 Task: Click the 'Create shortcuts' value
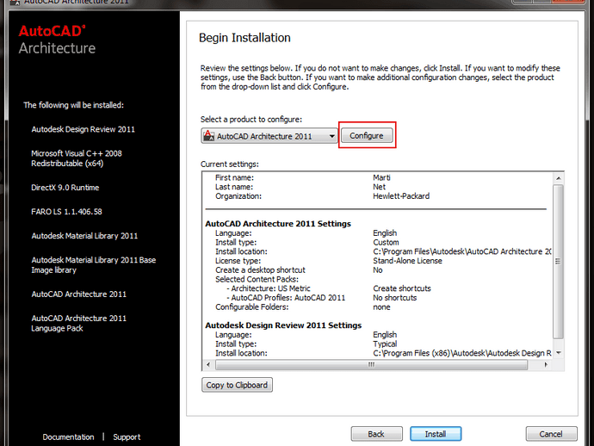coord(402,288)
